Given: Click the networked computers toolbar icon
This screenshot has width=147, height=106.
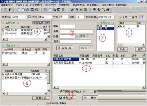Looking at the screenshot, I should click(x=95, y=10).
